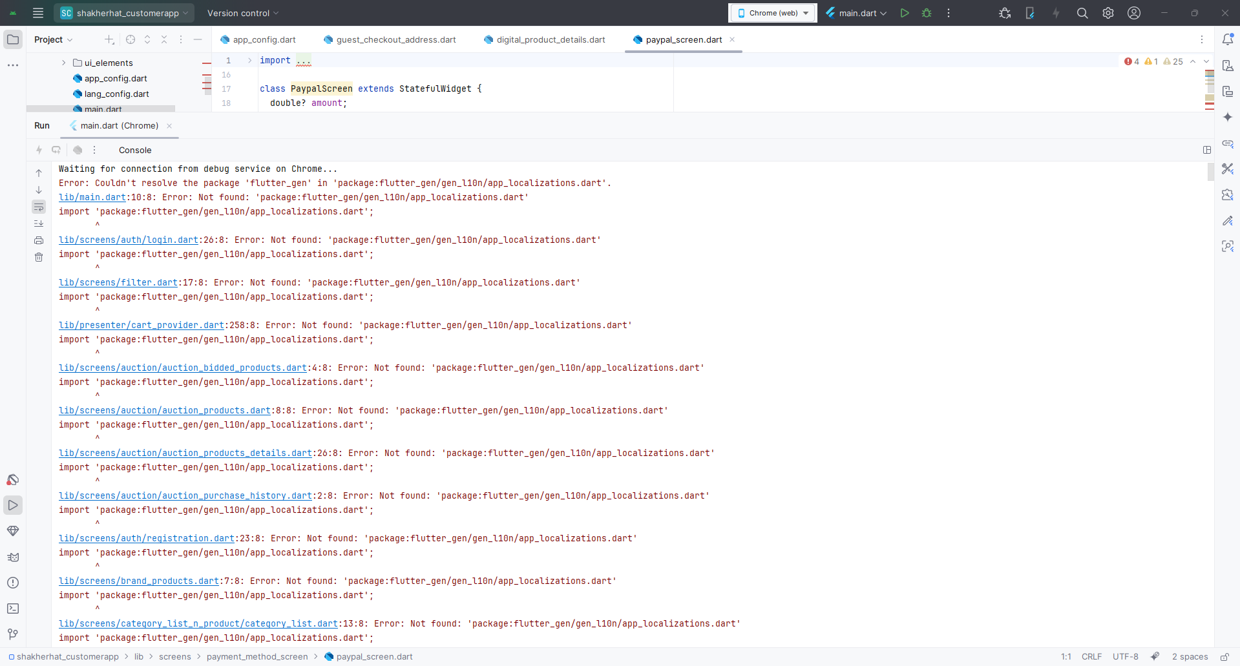Go to next highlighted error arrow
Screen dimensions: 1240x666
pyautogui.click(x=1206, y=61)
